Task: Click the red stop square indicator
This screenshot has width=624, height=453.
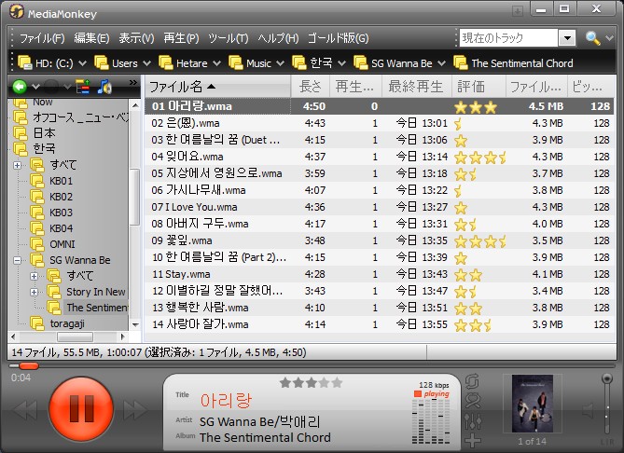Action: (x=418, y=393)
